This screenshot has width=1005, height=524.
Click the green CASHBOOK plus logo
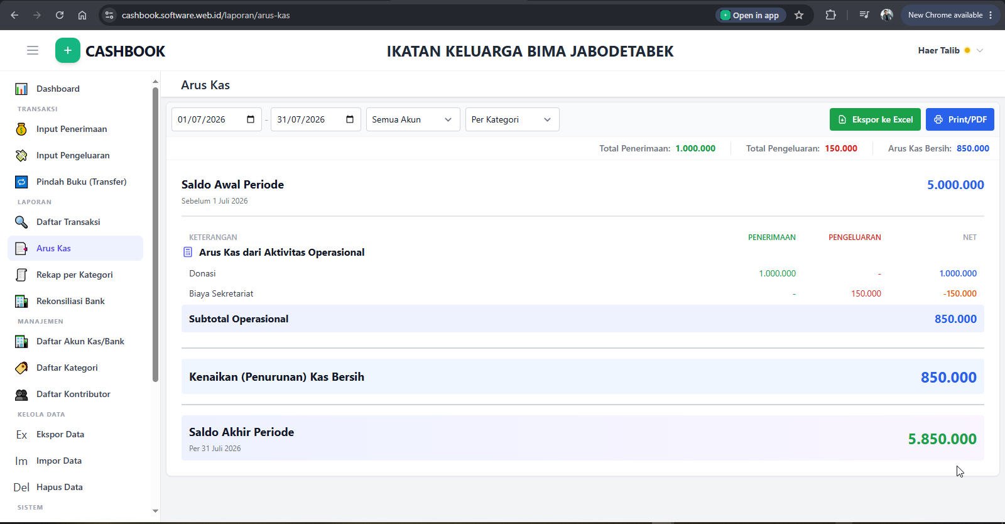tap(68, 50)
